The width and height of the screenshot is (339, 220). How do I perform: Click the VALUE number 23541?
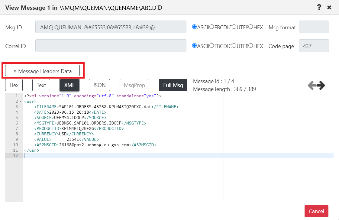(73, 139)
